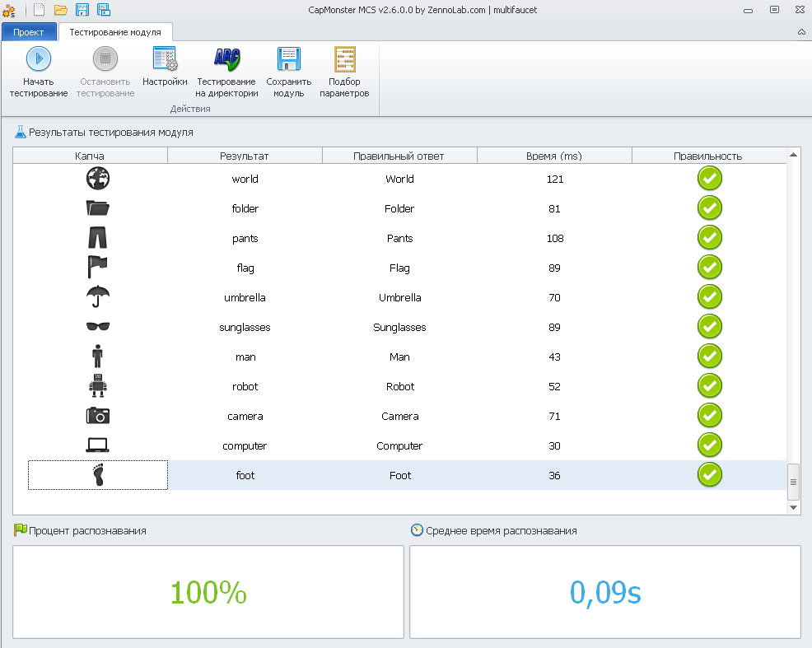812x648 pixels.
Task: Click the green checkmark in robot row
Action: pos(709,386)
